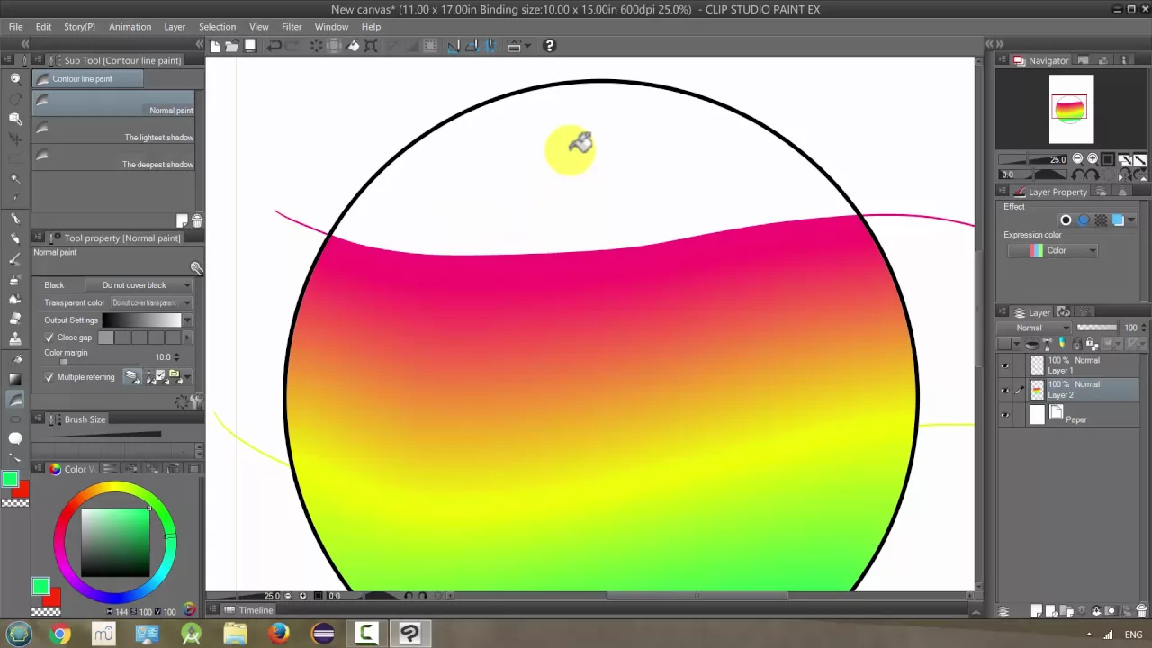Image resolution: width=1152 pixels, height=648 pixels.
Task: Delete the sub tool with trash icon
Action: click(197, 220)
